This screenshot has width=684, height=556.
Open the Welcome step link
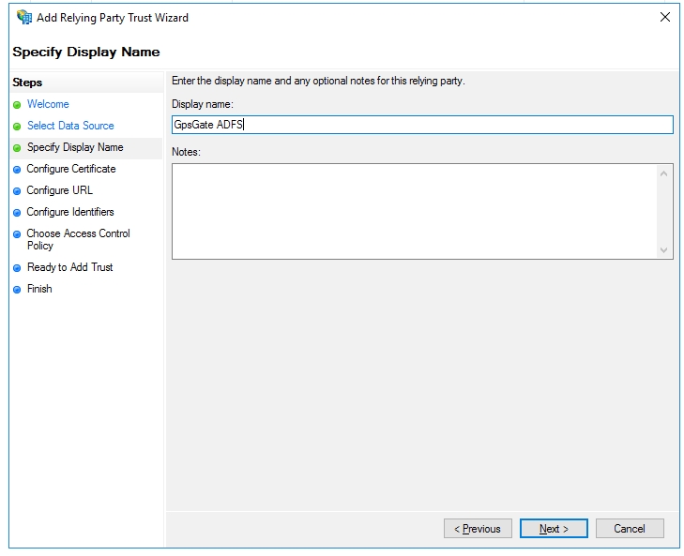click(48, 104)
